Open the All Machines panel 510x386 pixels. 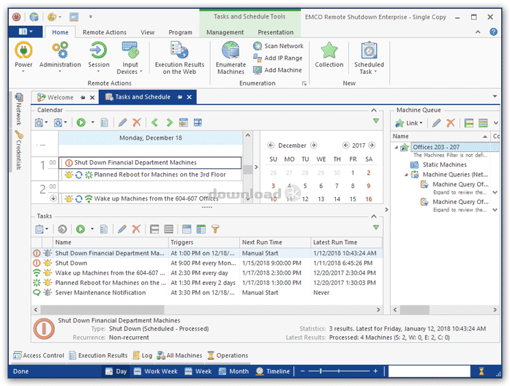click(180, 355)
